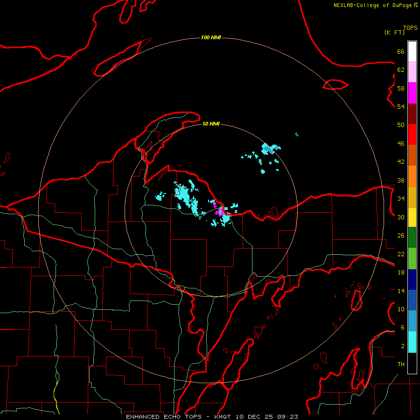Viewport: 420px width, 420px height.
Task: Click the light blue 6-10 kft swatch
Action: click(412, 321)
